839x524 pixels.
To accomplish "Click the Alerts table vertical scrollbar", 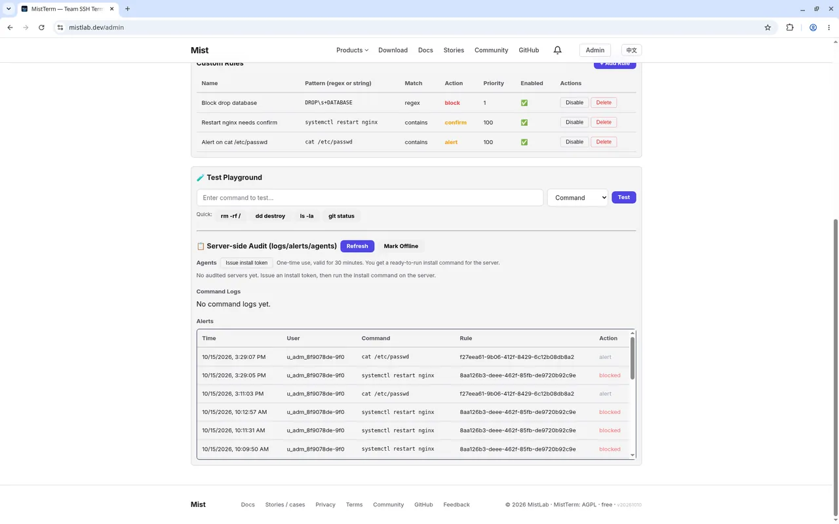I will tap(633, 358).
